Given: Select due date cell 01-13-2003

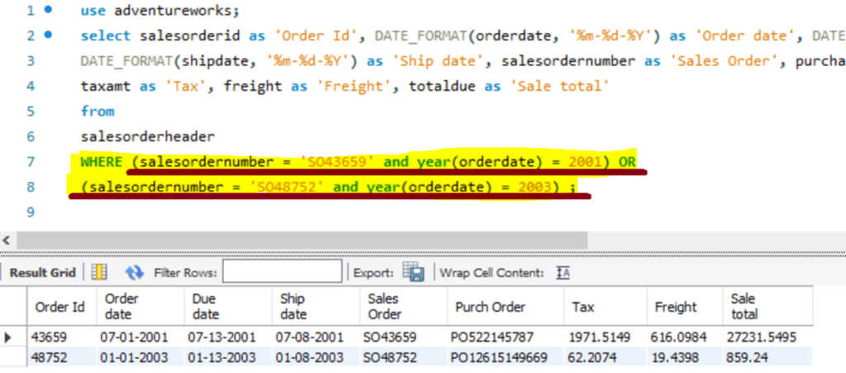Looking at the screenshot, I should pyautogui.click(x=228, y=356).
